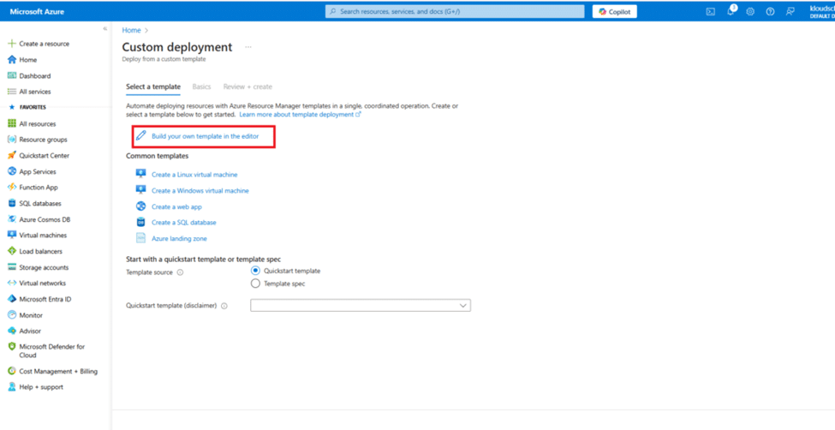Select the Quickstart template radio button
Image resolution: width=835 pixels, height=430 pixels.
255,271
